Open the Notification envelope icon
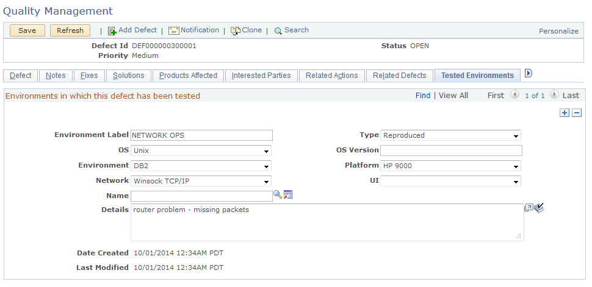The image size is (592, 287). 174,30
